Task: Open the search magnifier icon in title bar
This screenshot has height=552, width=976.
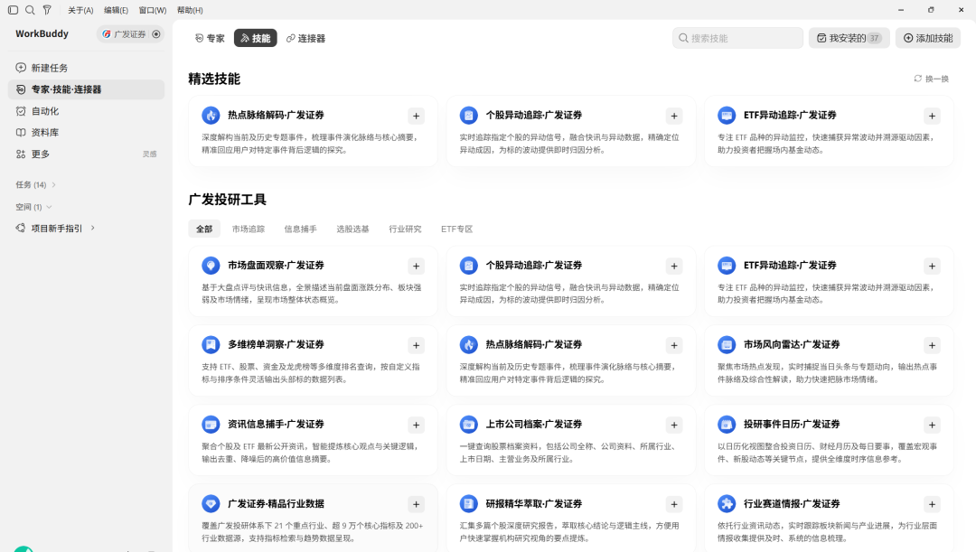Action: pyautogui.click(x=30, y=10)
